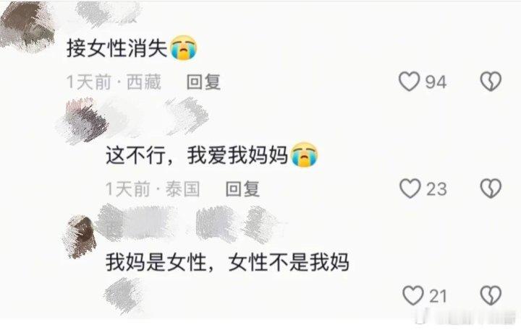Dislike the reply posted from 泰国
This screenshot has height=330, width=521.
click(x=491, y=188)
